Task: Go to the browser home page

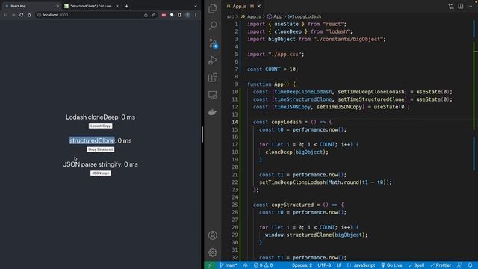Action: click(29, 15)
